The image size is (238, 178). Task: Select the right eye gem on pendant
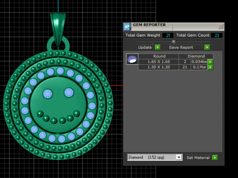point(69,92)
